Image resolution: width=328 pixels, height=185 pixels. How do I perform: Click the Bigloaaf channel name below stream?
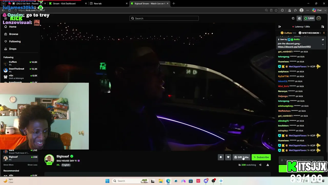[63, 156]
